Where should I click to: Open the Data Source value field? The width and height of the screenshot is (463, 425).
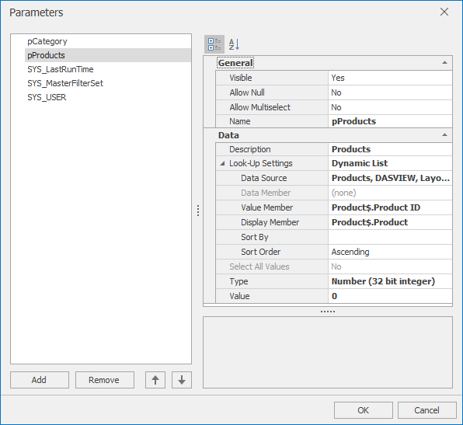390,178
